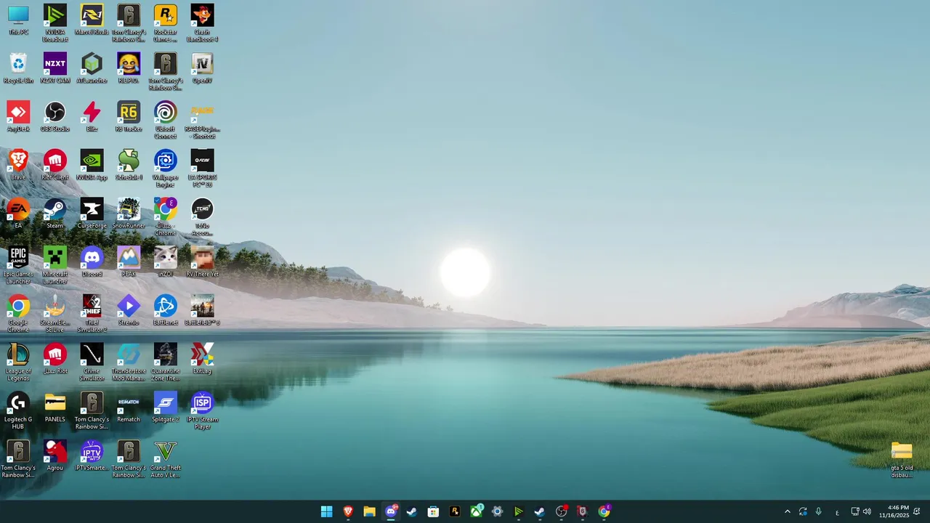This screenshot has height=523, width=930.
Task: Launch the Quarantine Zone shortcut
Action: (165, 362)
